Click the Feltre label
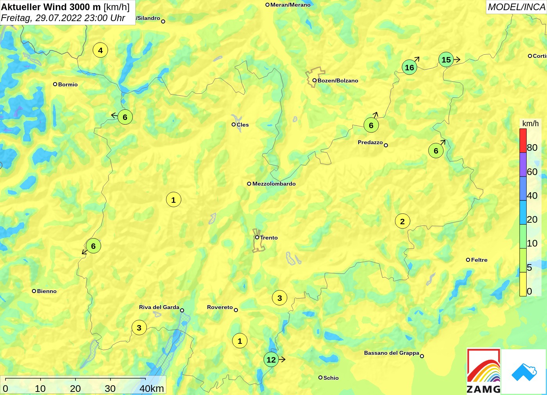The width and height of the screenshot is (547, 395). point(479,260)
